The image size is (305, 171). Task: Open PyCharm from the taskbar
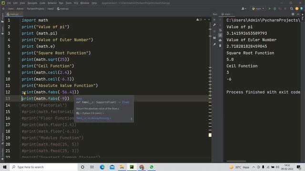tap(132, 167)
